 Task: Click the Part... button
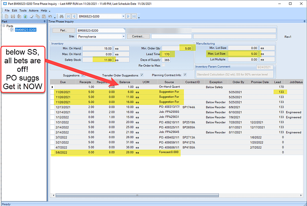pos(64,30)
